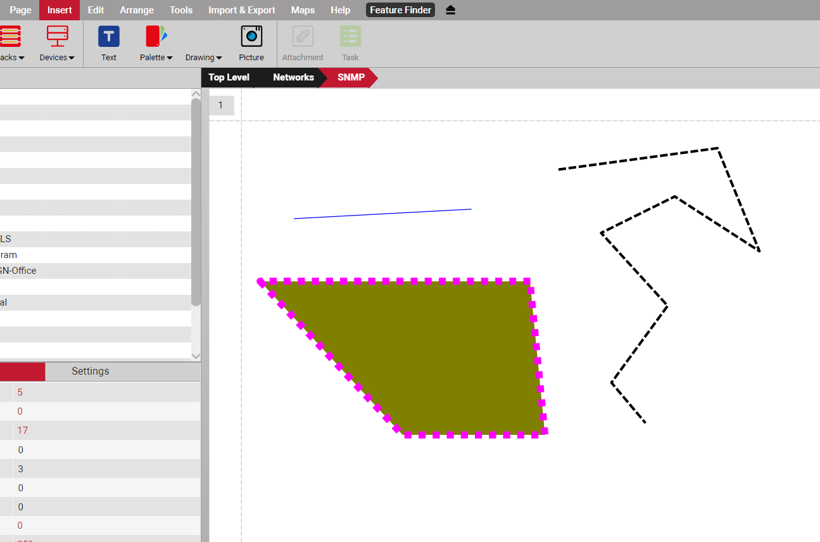Expand the Palette dropdown arrow

click(x=169, y=58)
